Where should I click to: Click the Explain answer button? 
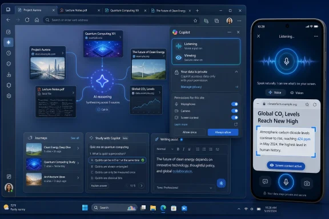[99, 186]
